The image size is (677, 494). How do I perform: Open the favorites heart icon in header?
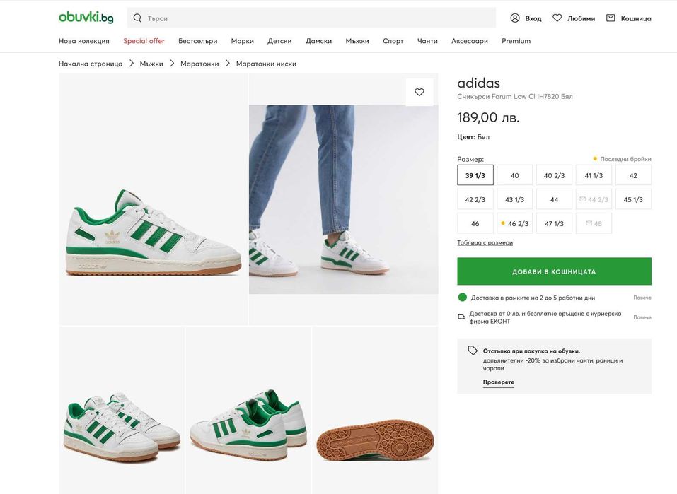point(557,18)
